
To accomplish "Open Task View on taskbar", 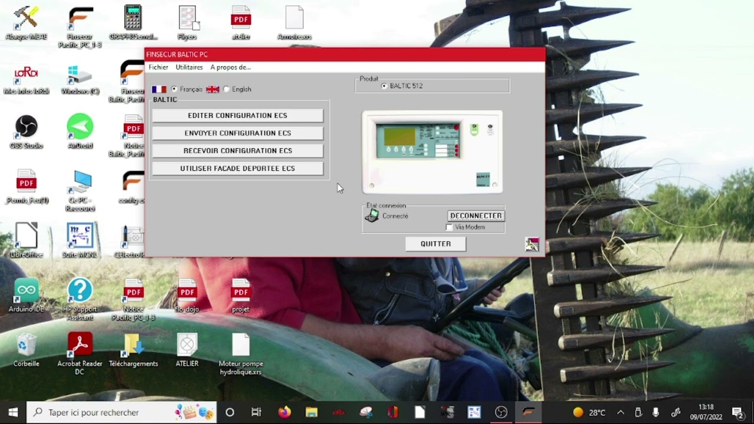I will point(256,412).
